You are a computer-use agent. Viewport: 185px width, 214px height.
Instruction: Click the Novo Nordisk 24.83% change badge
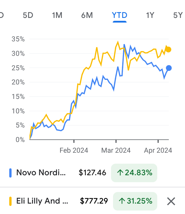[134, 173]
